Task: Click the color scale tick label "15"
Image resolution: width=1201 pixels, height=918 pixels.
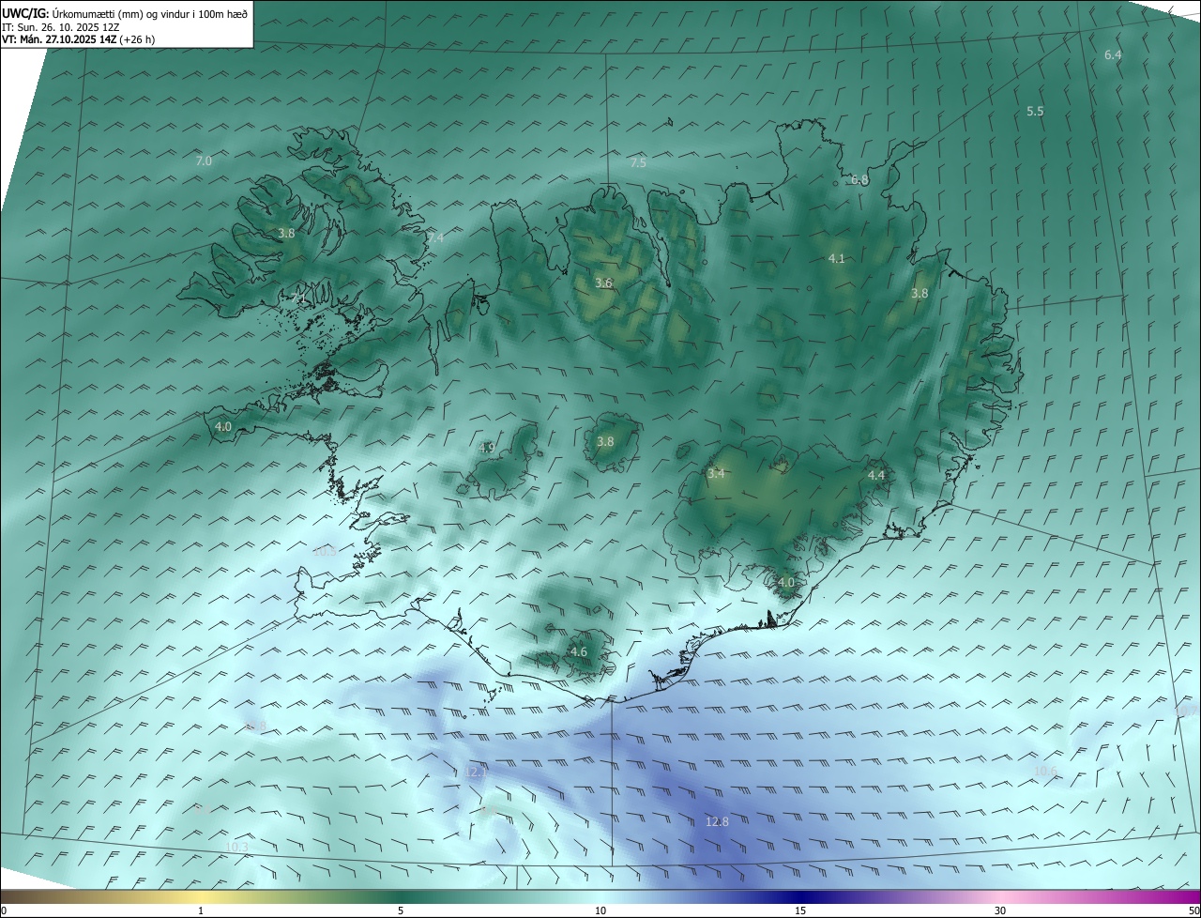Action: point(800,910)
